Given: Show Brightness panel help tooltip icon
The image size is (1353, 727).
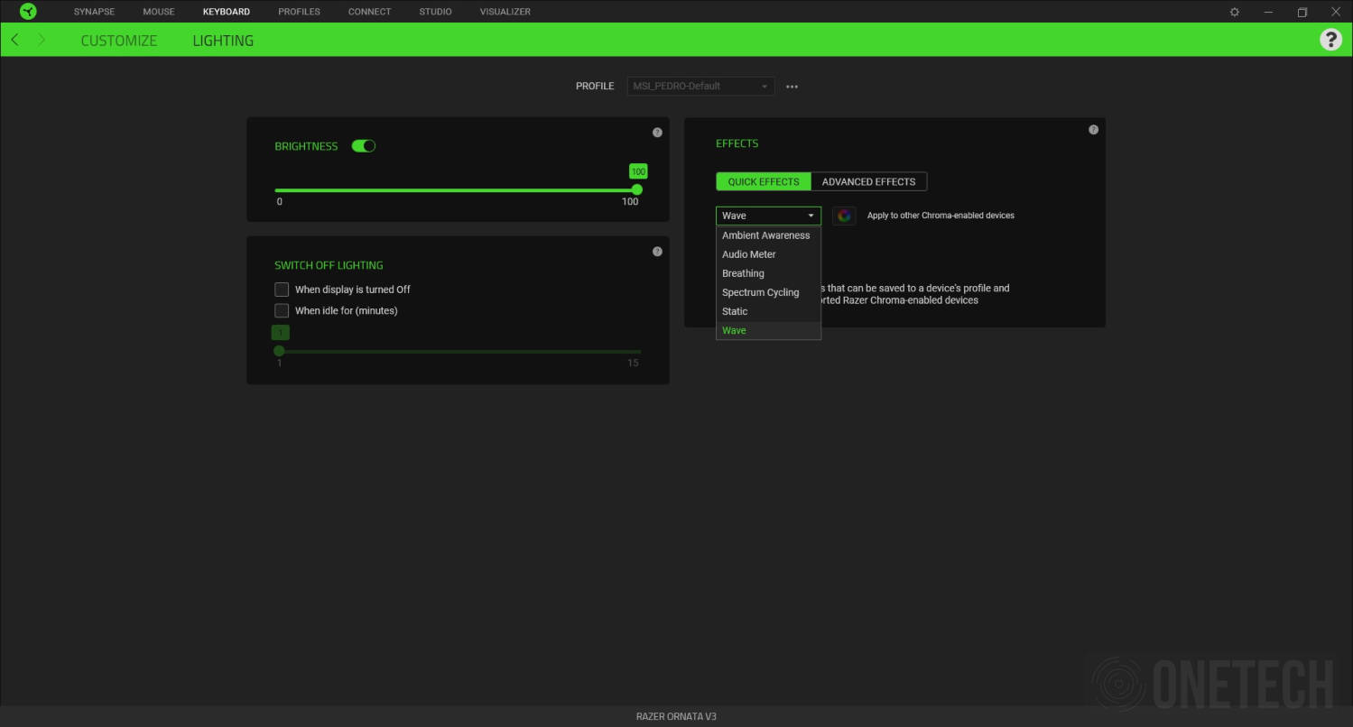Looking at the screenshot, I should tap(657, 133).
